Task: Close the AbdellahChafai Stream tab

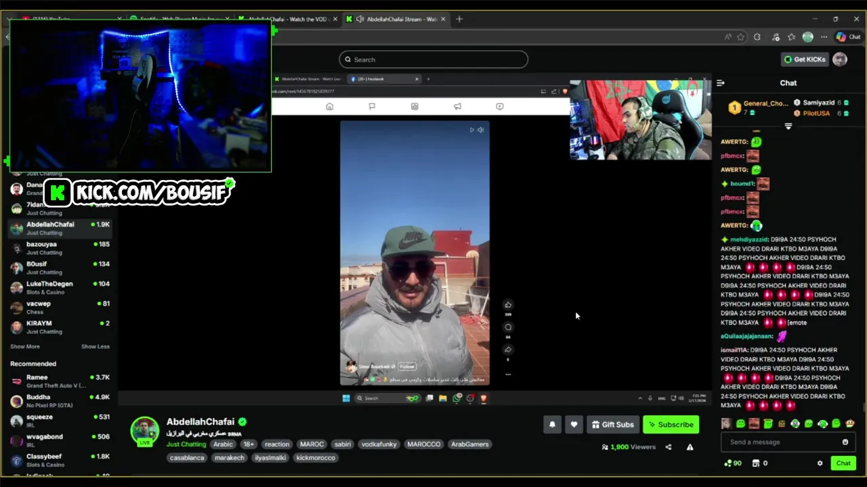Action: pyautogui.click(x=443, y=19)
